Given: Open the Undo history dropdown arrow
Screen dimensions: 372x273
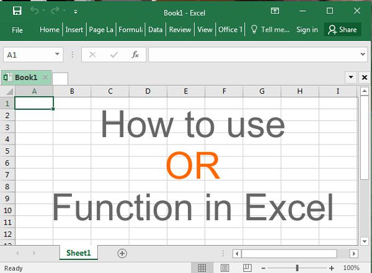Looking at the screenshot, I should pos(43,11).
